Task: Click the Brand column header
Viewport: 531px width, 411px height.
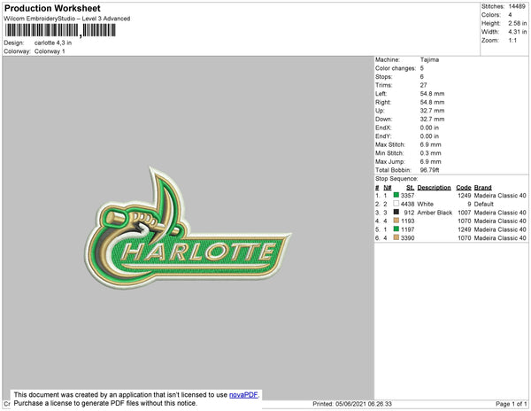Action: click(482, 188)
